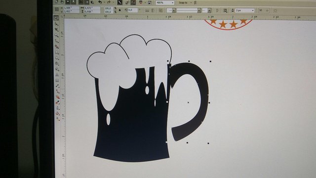
Task: Select the Polygon tool
Action: 57,64
